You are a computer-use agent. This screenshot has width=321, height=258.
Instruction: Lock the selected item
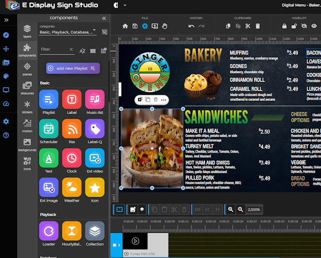tap(284, 26)
